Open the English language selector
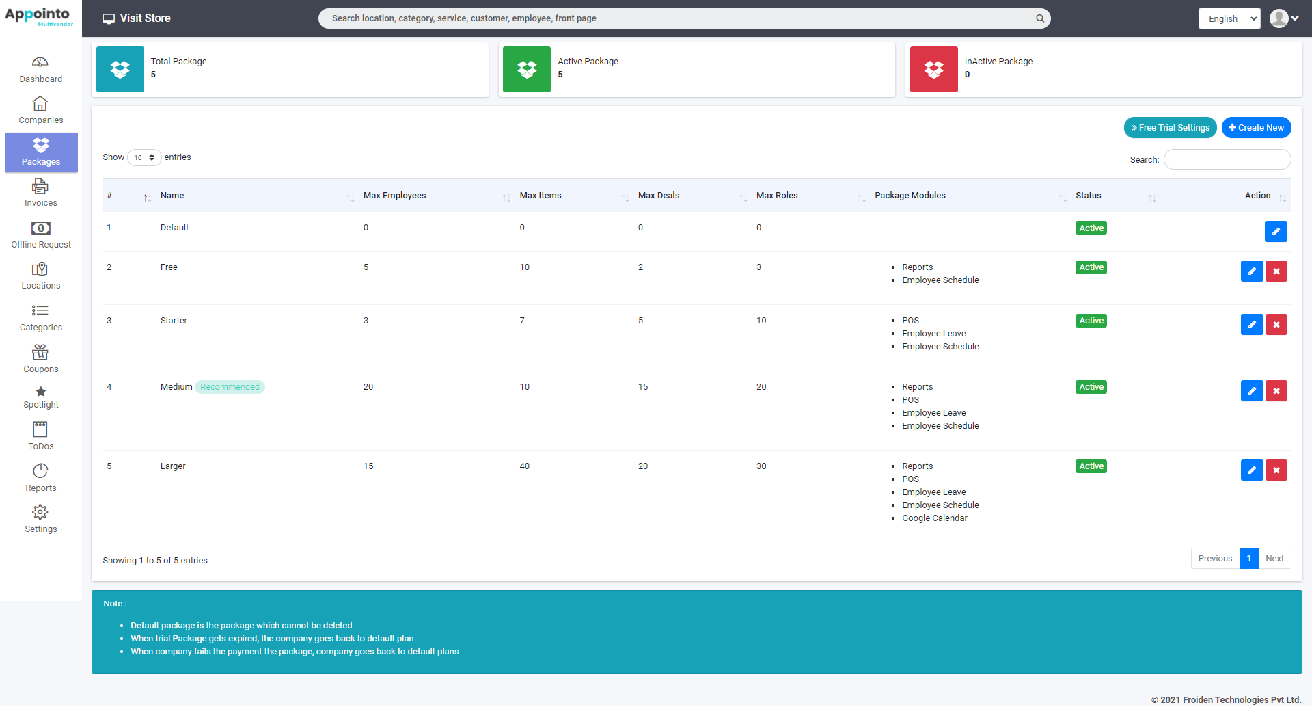This screenshot has height=707, width=1312. tap(1229, 18)
